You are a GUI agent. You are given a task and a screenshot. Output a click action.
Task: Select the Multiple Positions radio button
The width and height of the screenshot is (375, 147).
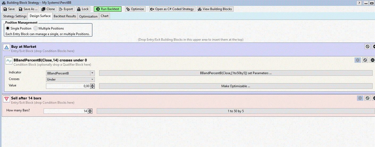coord(36,28)
